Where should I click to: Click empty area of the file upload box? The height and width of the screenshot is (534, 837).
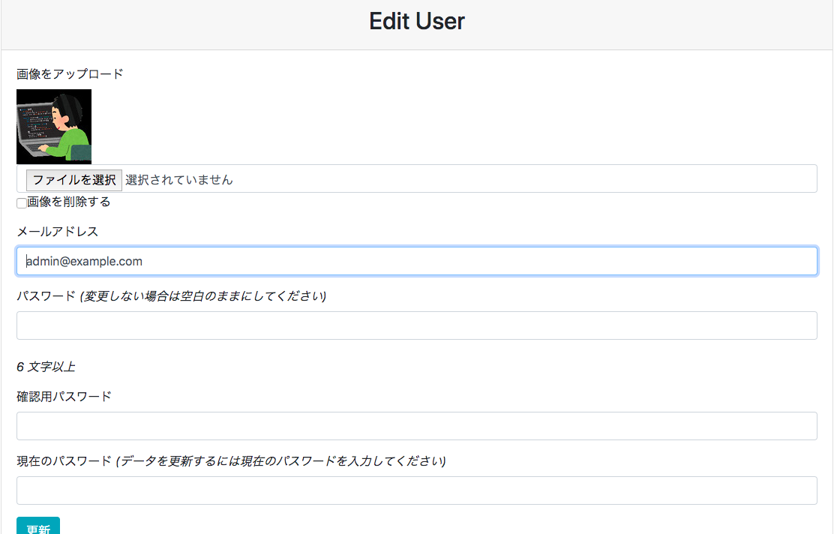point(525,179)
